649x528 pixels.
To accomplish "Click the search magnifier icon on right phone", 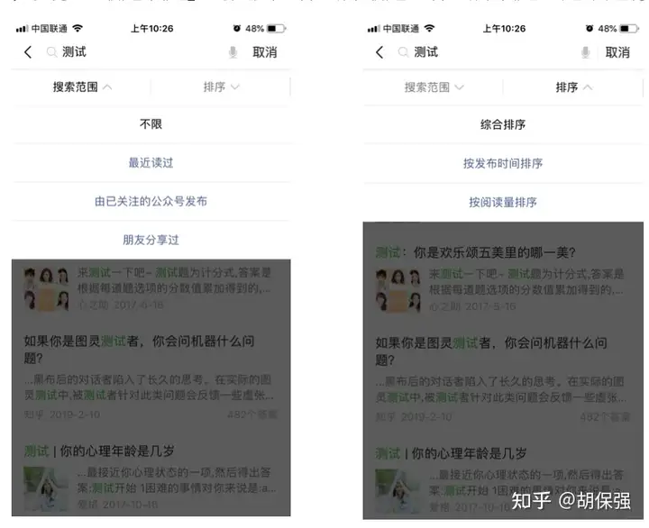I will (x=403, y=52).
